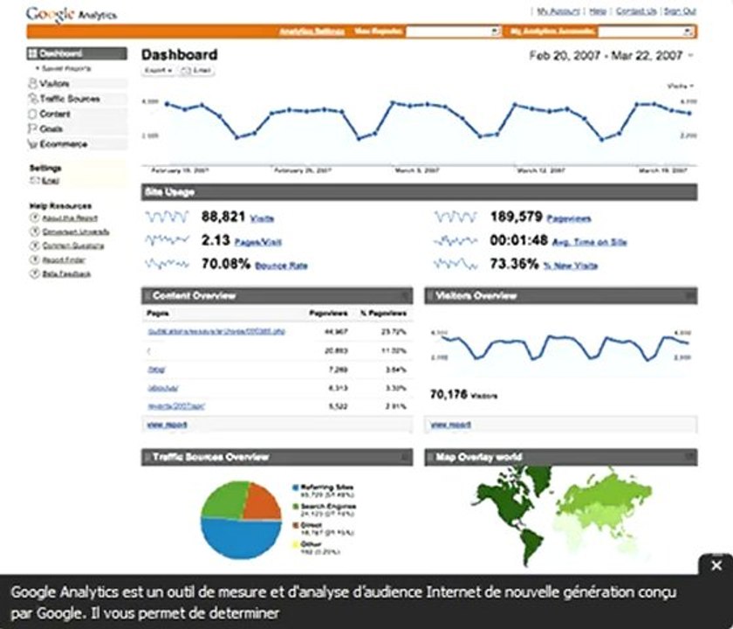
Task: Expand the date range picker arrow
Action: 690,56
